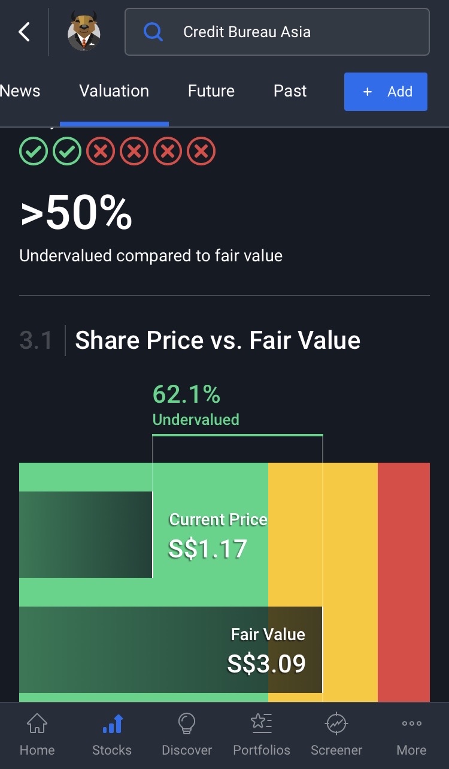Switch to the Future tab
This screenshot has width=449, height=769.
click(211, 91)
